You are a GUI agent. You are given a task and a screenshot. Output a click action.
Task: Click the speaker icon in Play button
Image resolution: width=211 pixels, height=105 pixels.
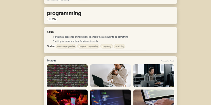click(50, 19)
